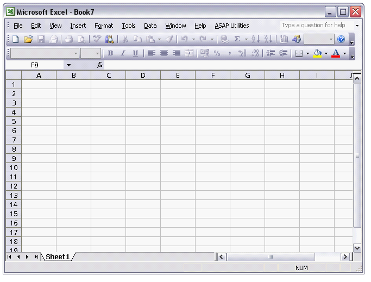371x282 pixels.
Task: Apply Comma style format
Action: [x=229, y=53]
